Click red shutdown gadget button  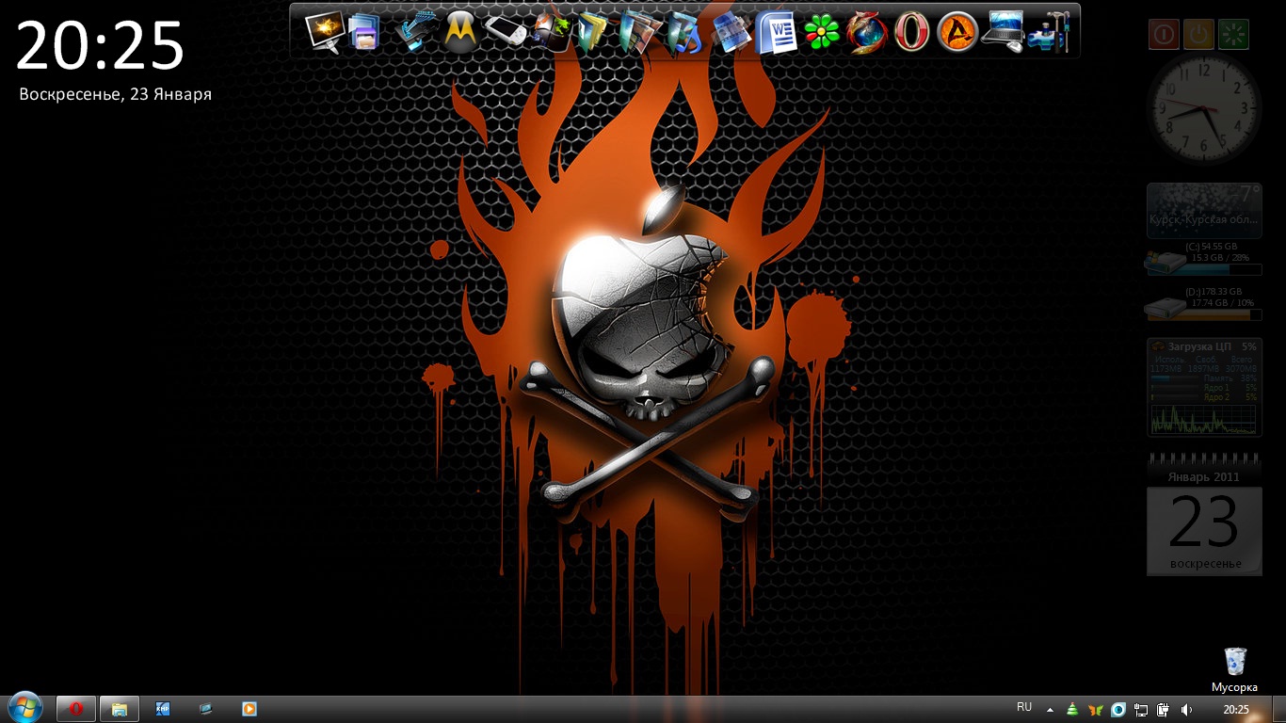click(x=1165, y=35)
